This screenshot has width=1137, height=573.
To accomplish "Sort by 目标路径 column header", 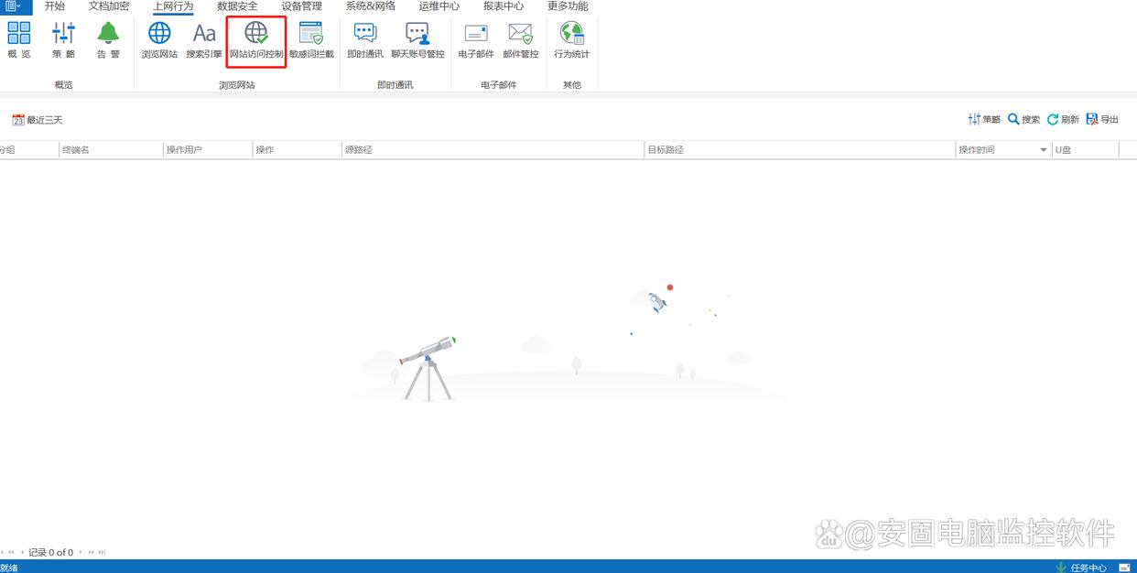I will (x=799, y=149).
